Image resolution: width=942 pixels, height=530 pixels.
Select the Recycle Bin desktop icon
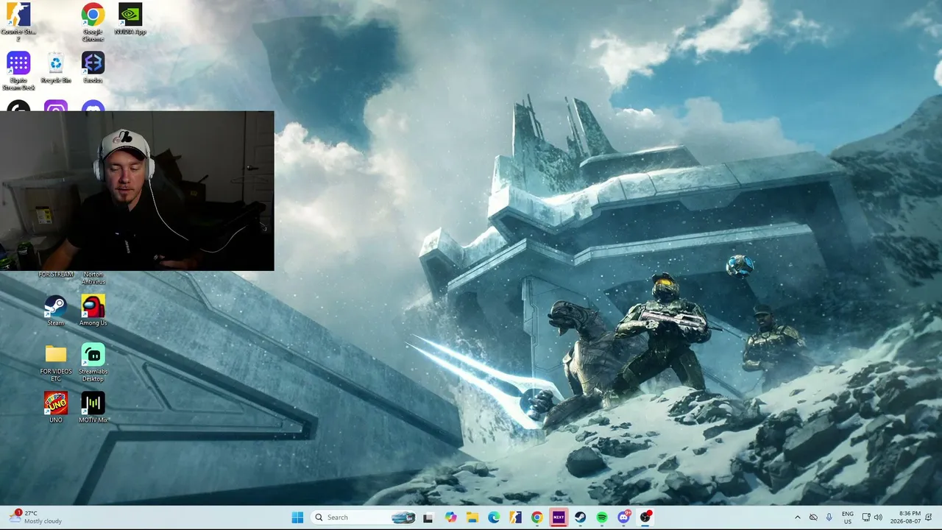56,68
